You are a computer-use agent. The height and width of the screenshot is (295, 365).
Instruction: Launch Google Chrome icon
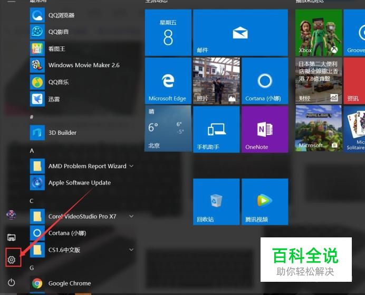37,283
